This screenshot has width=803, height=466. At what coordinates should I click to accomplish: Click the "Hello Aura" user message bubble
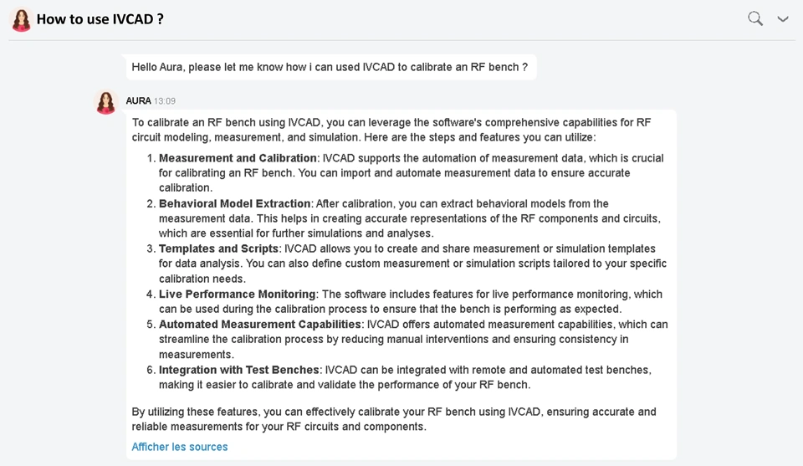point(330,67)
